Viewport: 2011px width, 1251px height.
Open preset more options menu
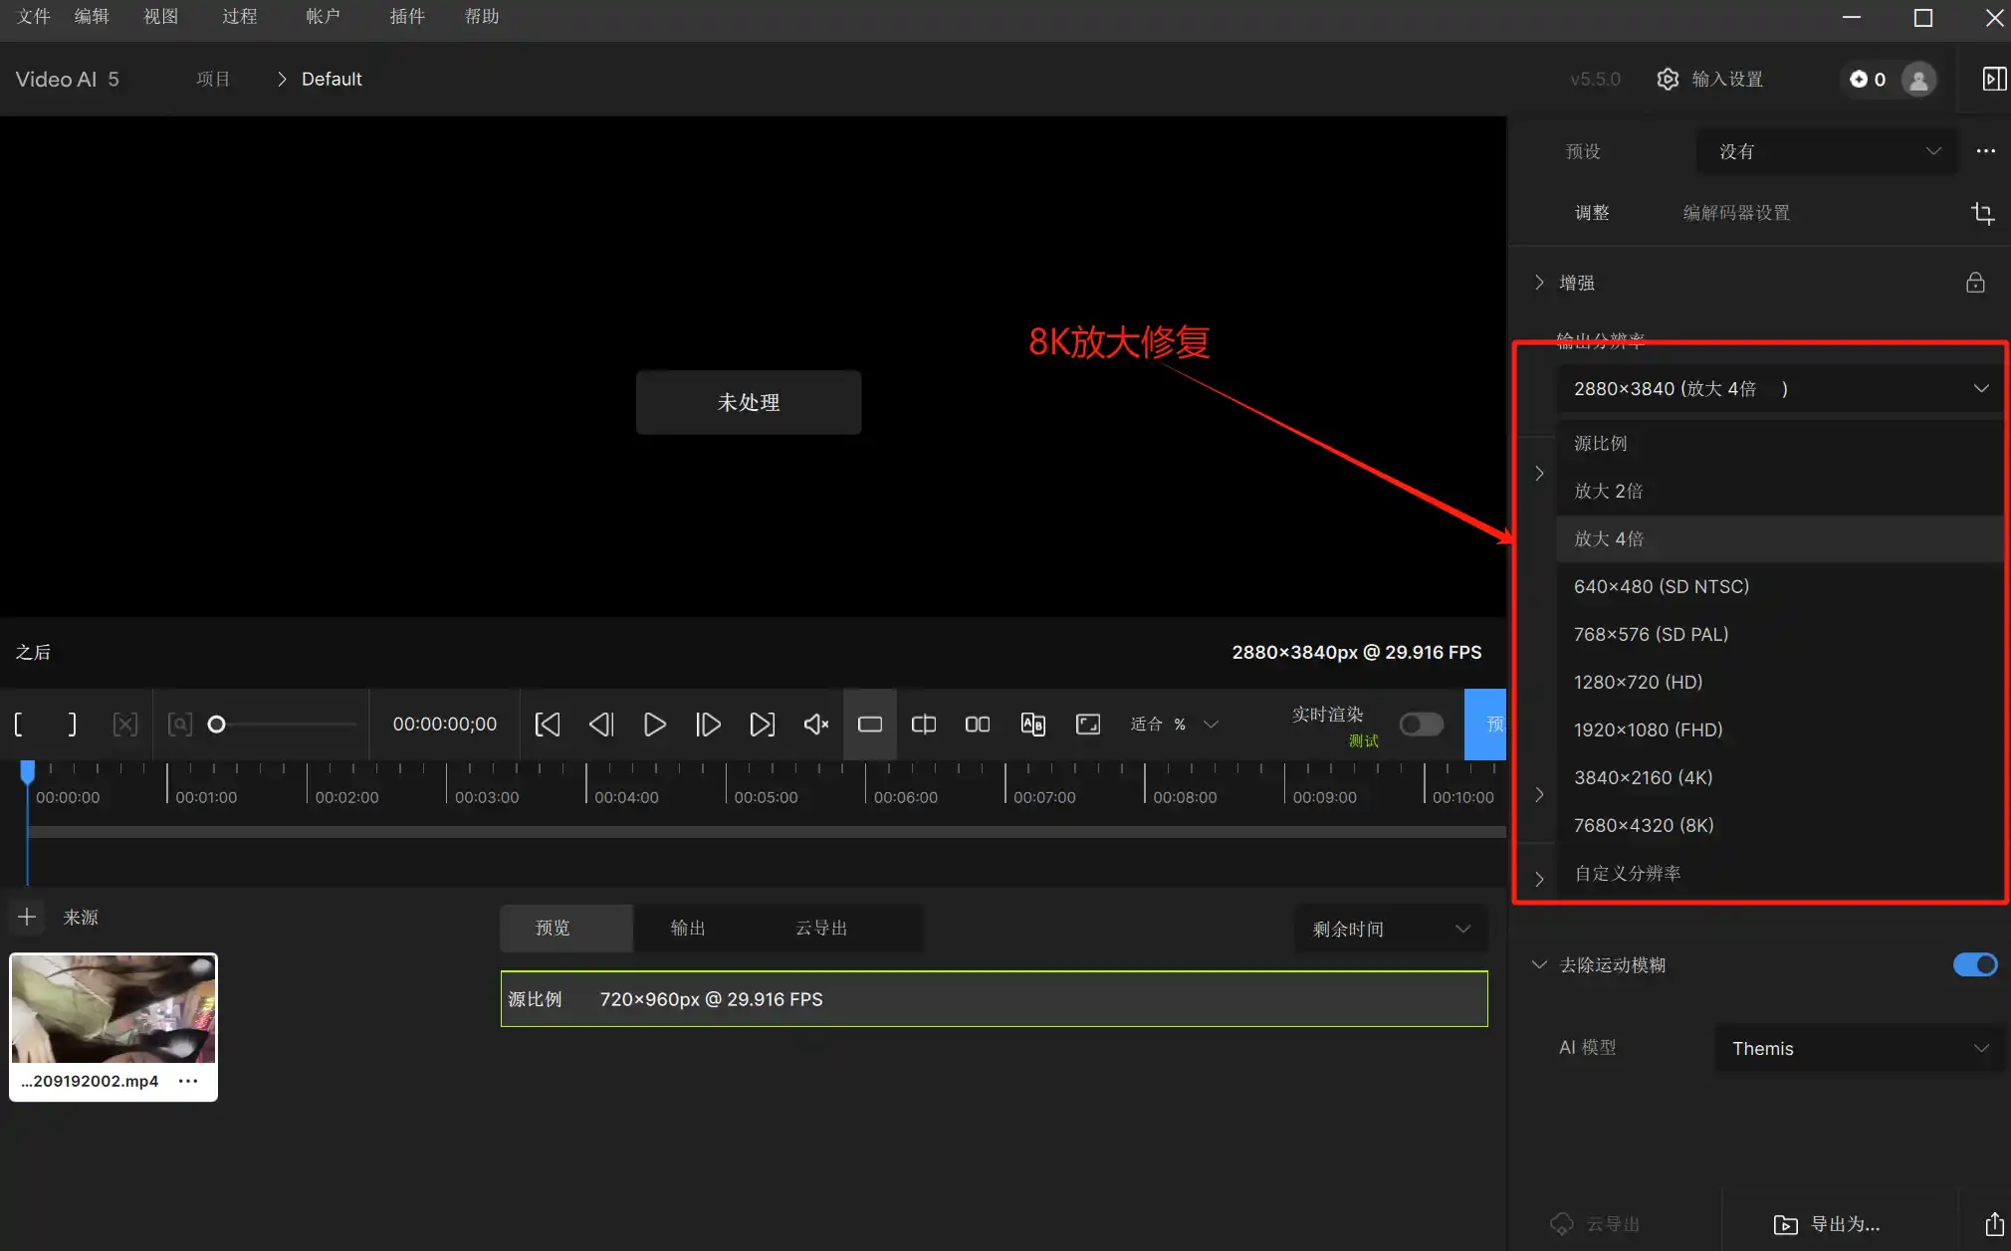(x=1986, y=151)
